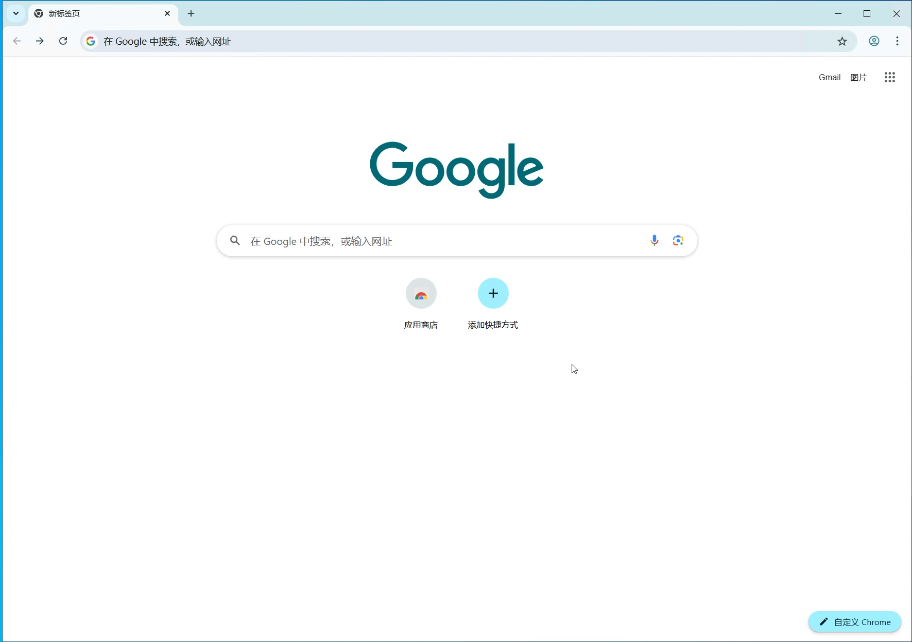This screenshot has height=642, width=912.
Task: Close the Chrome window
Action: click(897, 14)
